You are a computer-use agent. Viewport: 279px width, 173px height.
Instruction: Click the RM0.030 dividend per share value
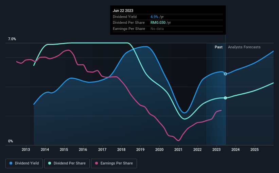158,23
